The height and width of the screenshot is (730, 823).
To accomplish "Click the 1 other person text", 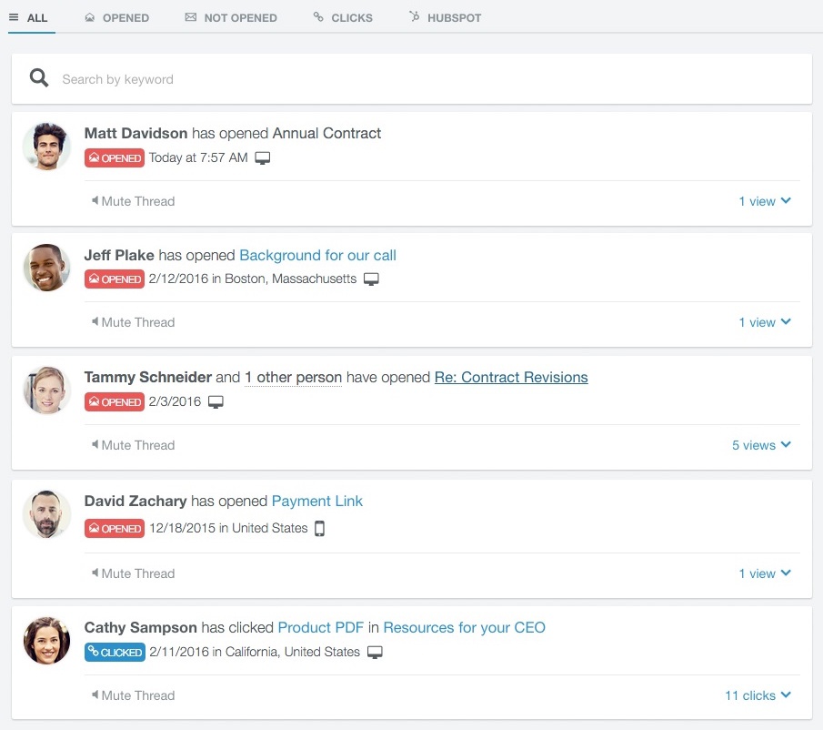I will (294, 377).
